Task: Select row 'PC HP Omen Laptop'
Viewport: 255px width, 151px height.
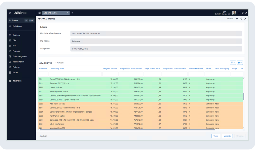Action: [x=140, y=116]
